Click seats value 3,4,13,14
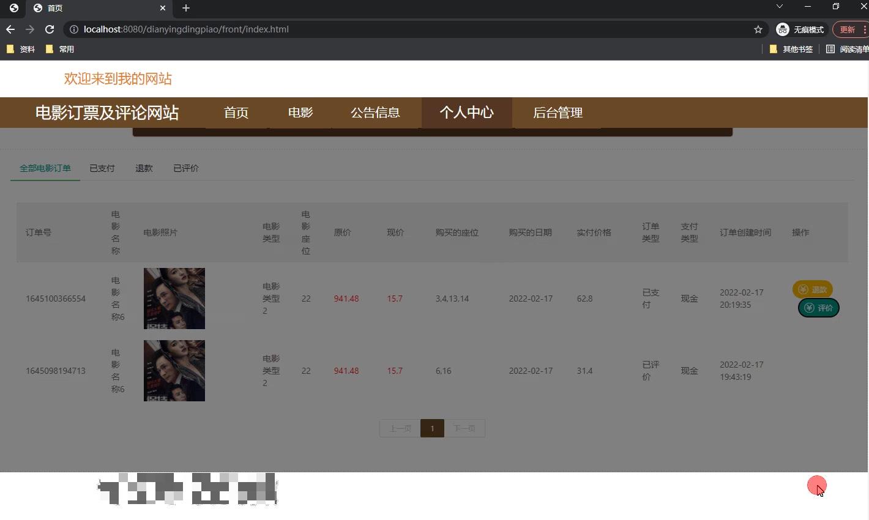 [452, 299]
